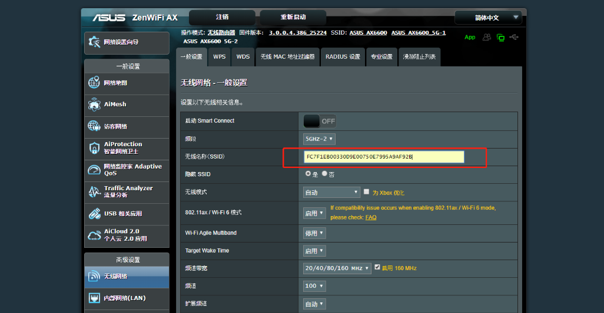
Task: Select the 否 radio for hidden SSID
Action: pos(324,174)
